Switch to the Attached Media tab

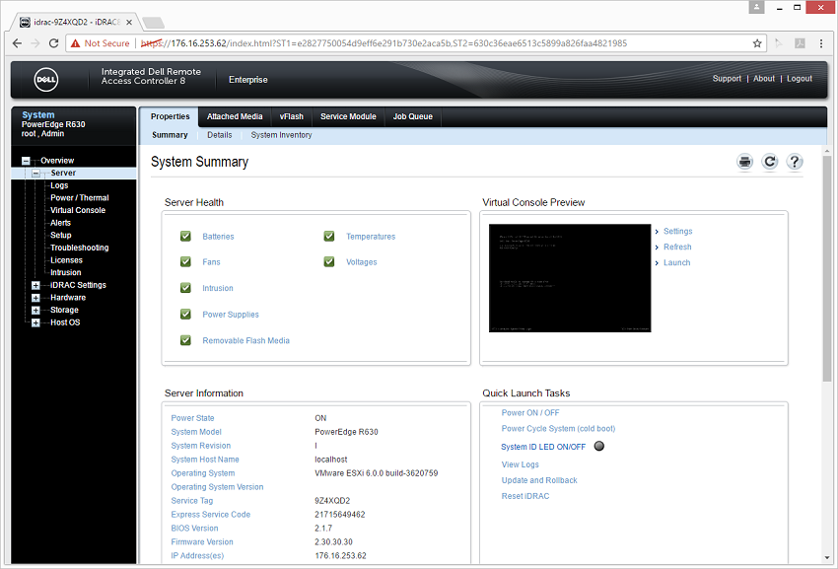point(235,116)
